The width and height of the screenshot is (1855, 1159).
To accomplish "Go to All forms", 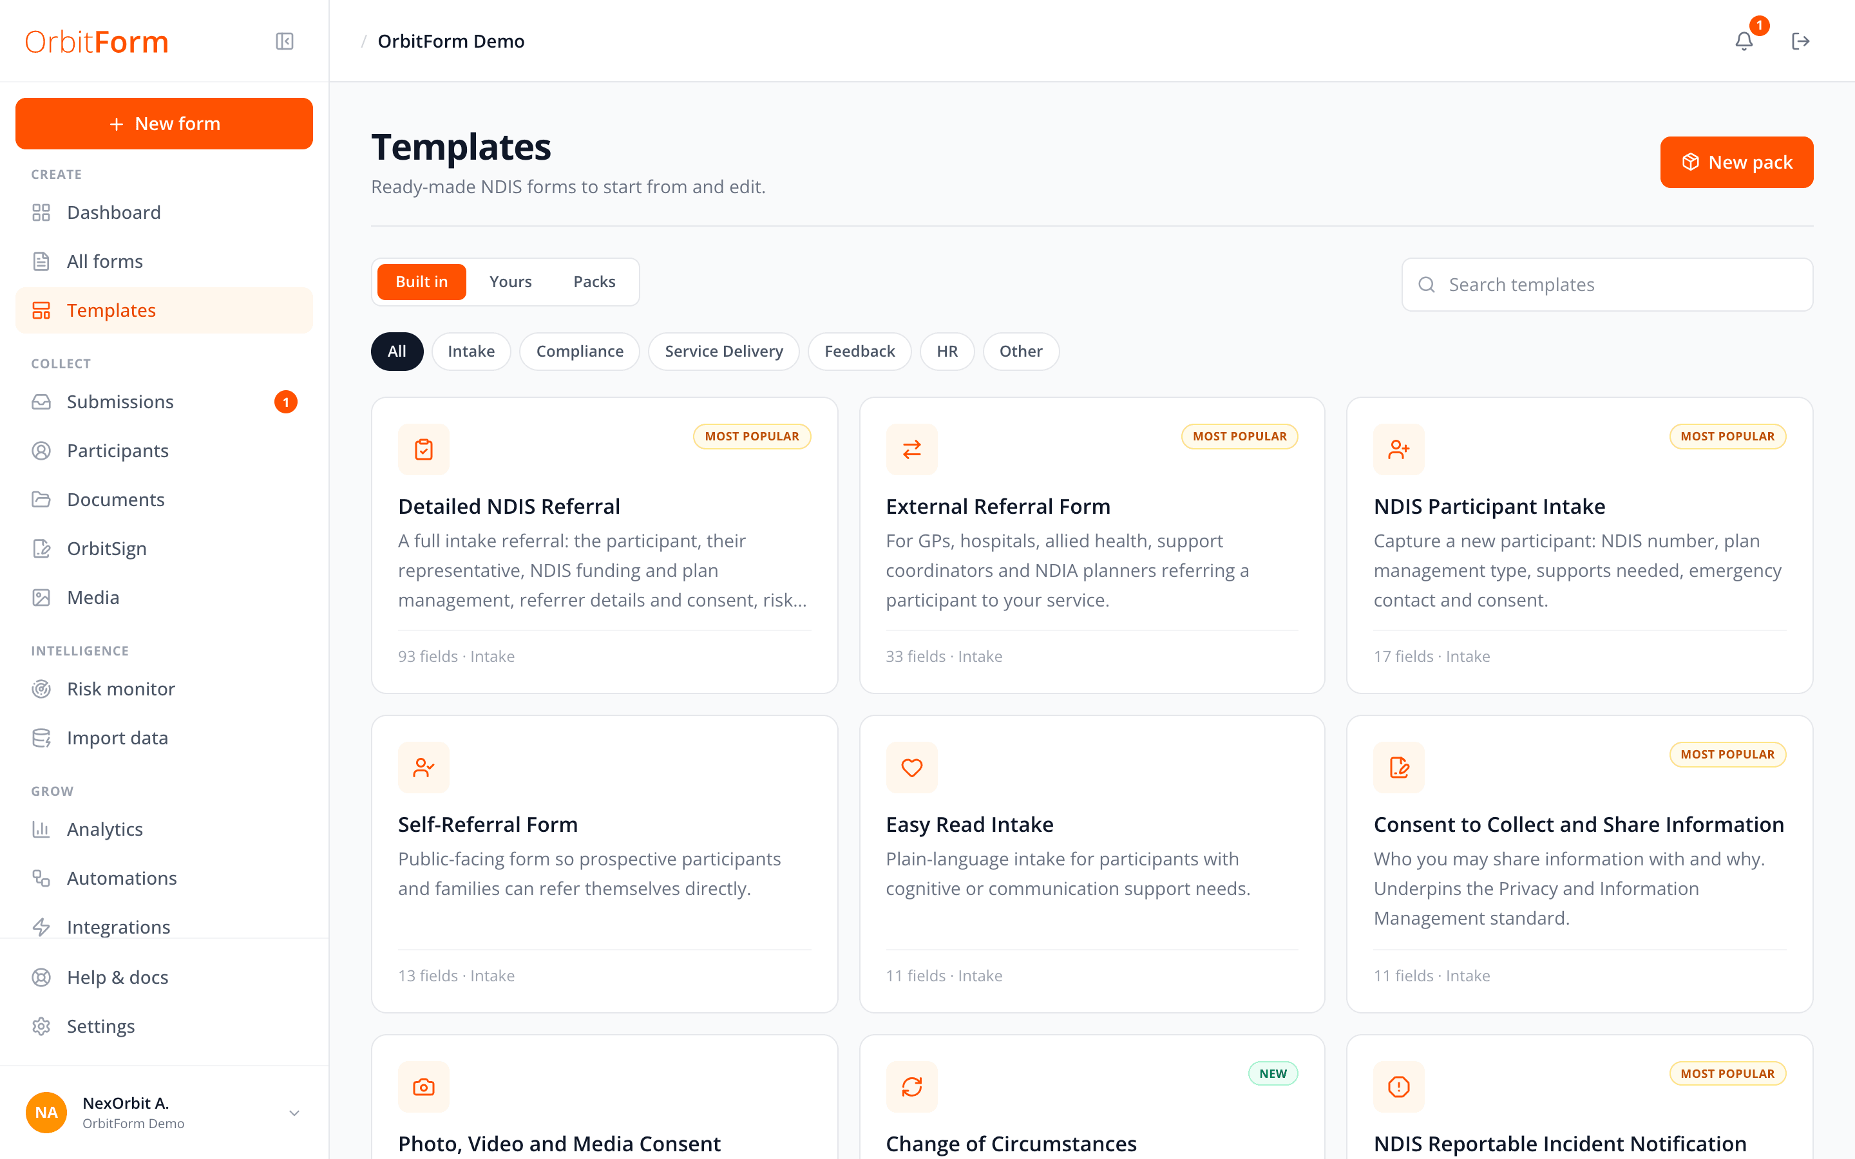I will click(164, 261).
